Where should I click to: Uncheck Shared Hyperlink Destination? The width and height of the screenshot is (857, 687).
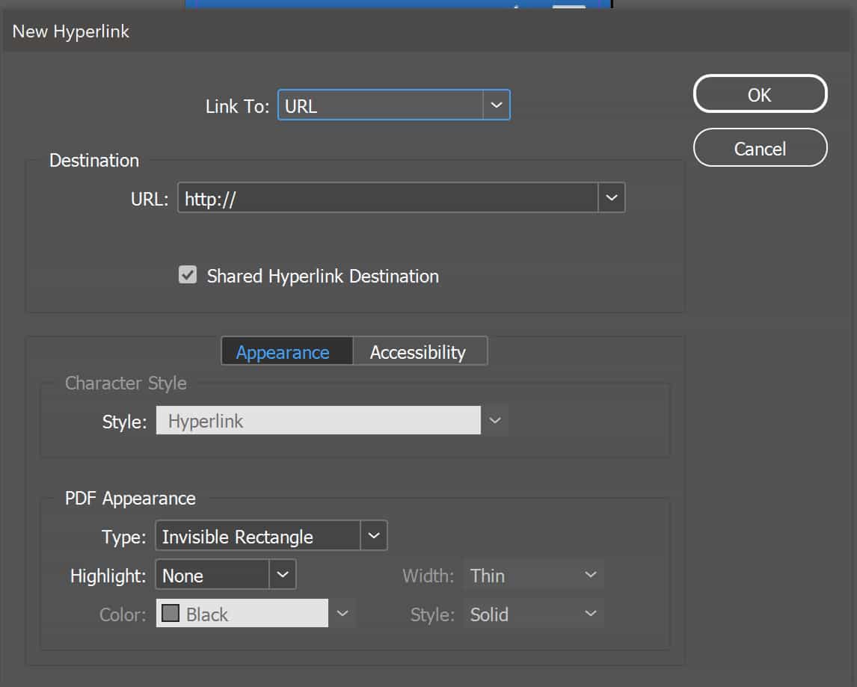pyautogui.click(x=188, y=275)
